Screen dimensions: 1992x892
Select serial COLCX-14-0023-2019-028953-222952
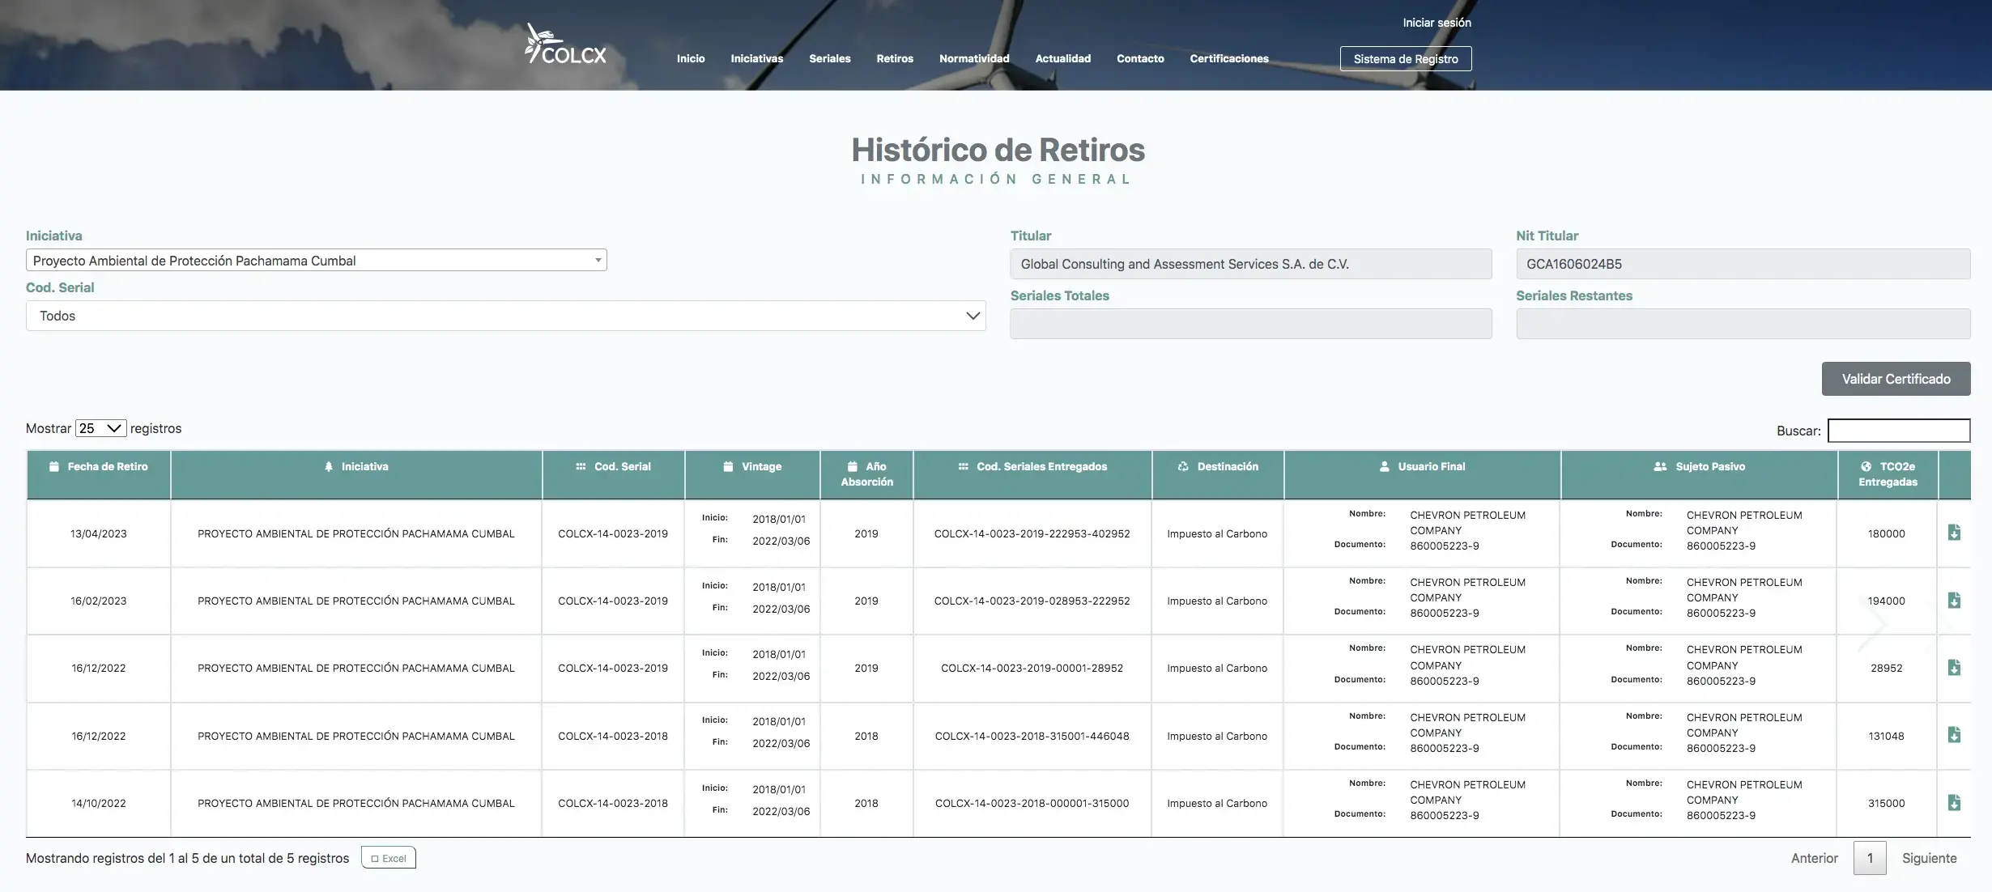point(1032,601)
